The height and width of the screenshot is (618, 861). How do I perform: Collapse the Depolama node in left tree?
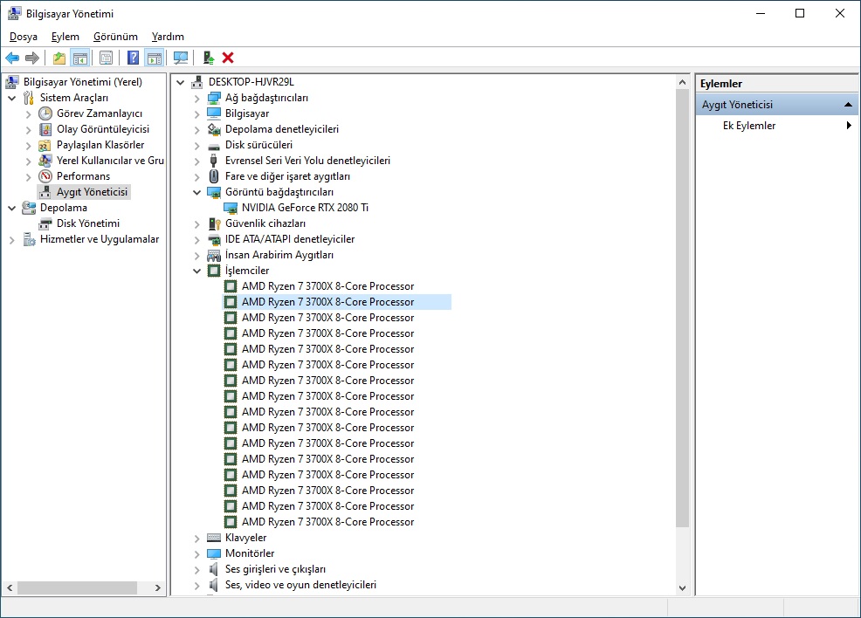[x=11, y=208]
